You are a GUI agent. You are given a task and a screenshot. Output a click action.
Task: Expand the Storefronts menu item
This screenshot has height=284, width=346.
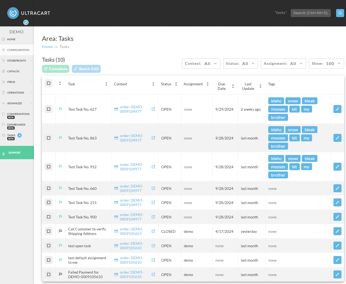pos(17,61)
